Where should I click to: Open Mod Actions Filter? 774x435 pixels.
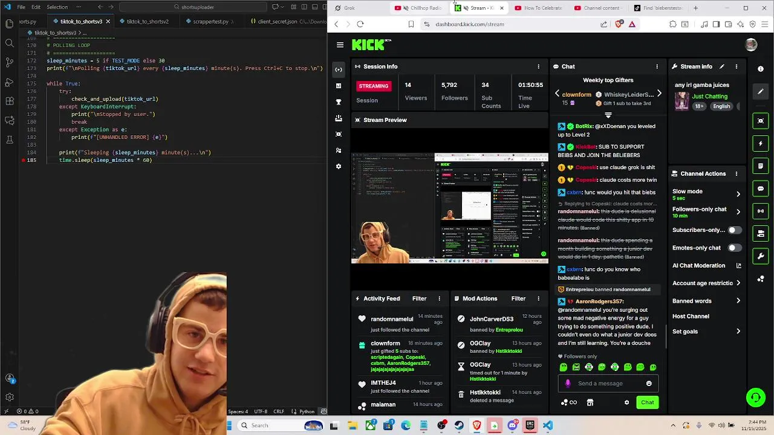pos(518,298)
